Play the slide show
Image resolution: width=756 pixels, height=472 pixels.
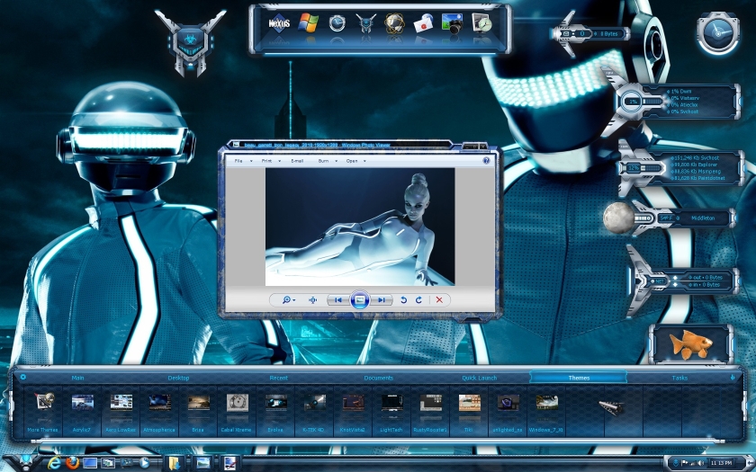359,299
